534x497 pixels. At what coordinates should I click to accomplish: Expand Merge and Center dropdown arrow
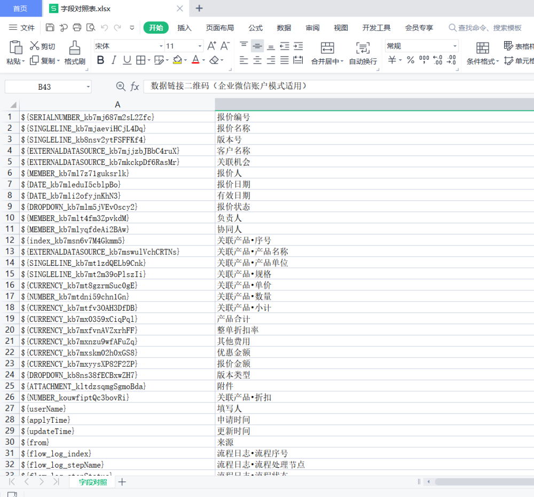pos(342,61)
